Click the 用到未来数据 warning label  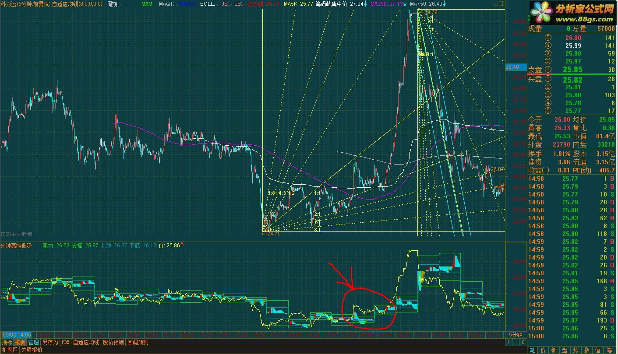pyautogui.click(x=17, y=235)
